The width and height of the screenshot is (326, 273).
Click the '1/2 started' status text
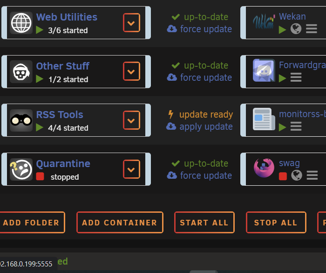tap(68, 79)
